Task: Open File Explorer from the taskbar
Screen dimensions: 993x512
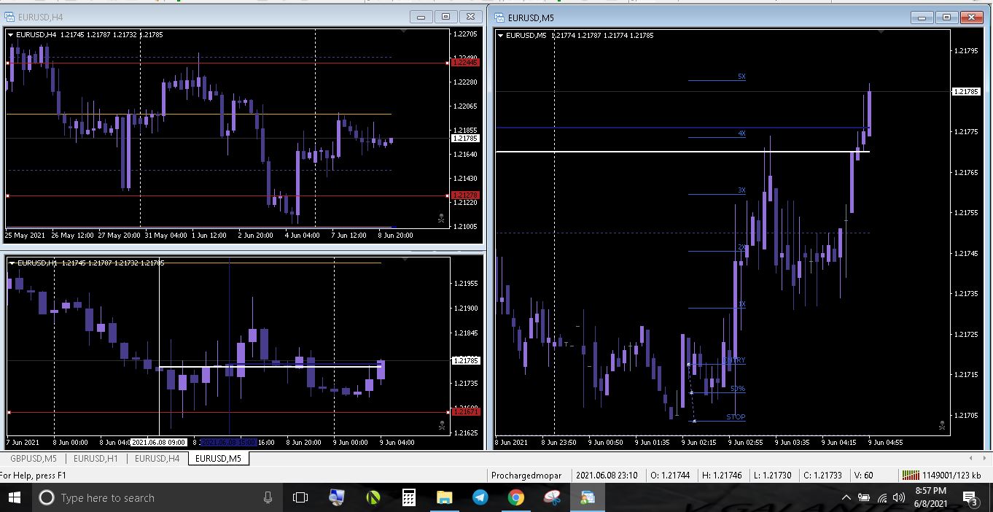Action: [x=444, y=497]
